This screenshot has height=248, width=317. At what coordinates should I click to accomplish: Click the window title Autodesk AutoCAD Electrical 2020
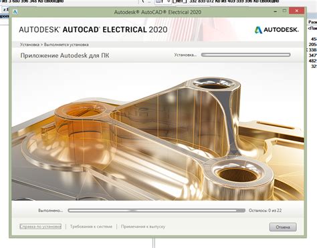click(158, 12)
